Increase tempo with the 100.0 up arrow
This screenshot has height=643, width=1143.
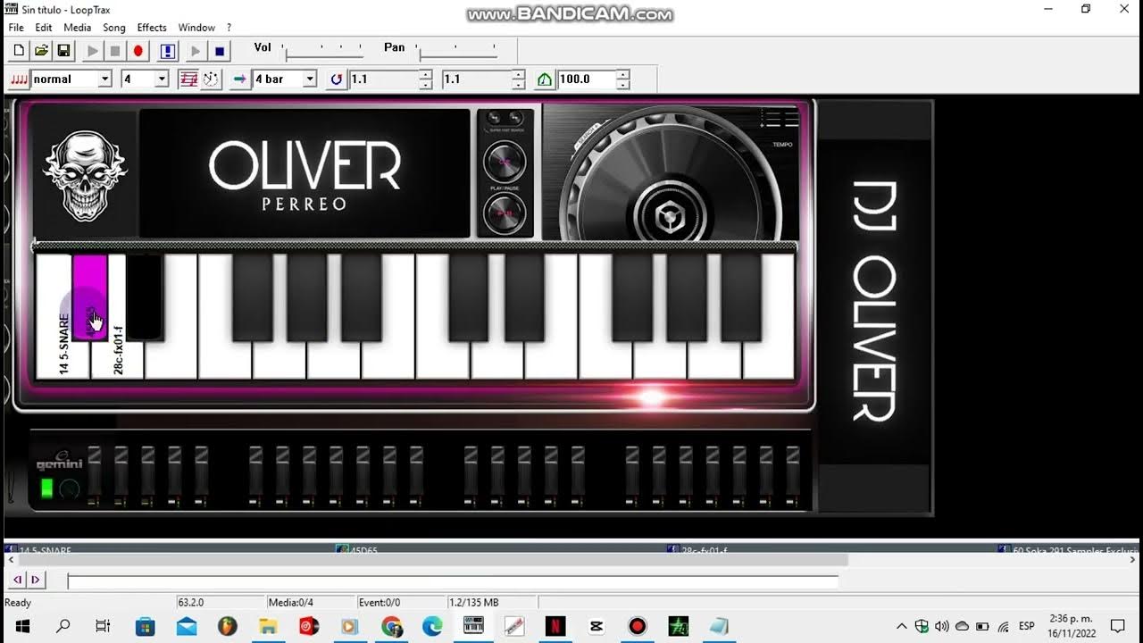(622, 75)
